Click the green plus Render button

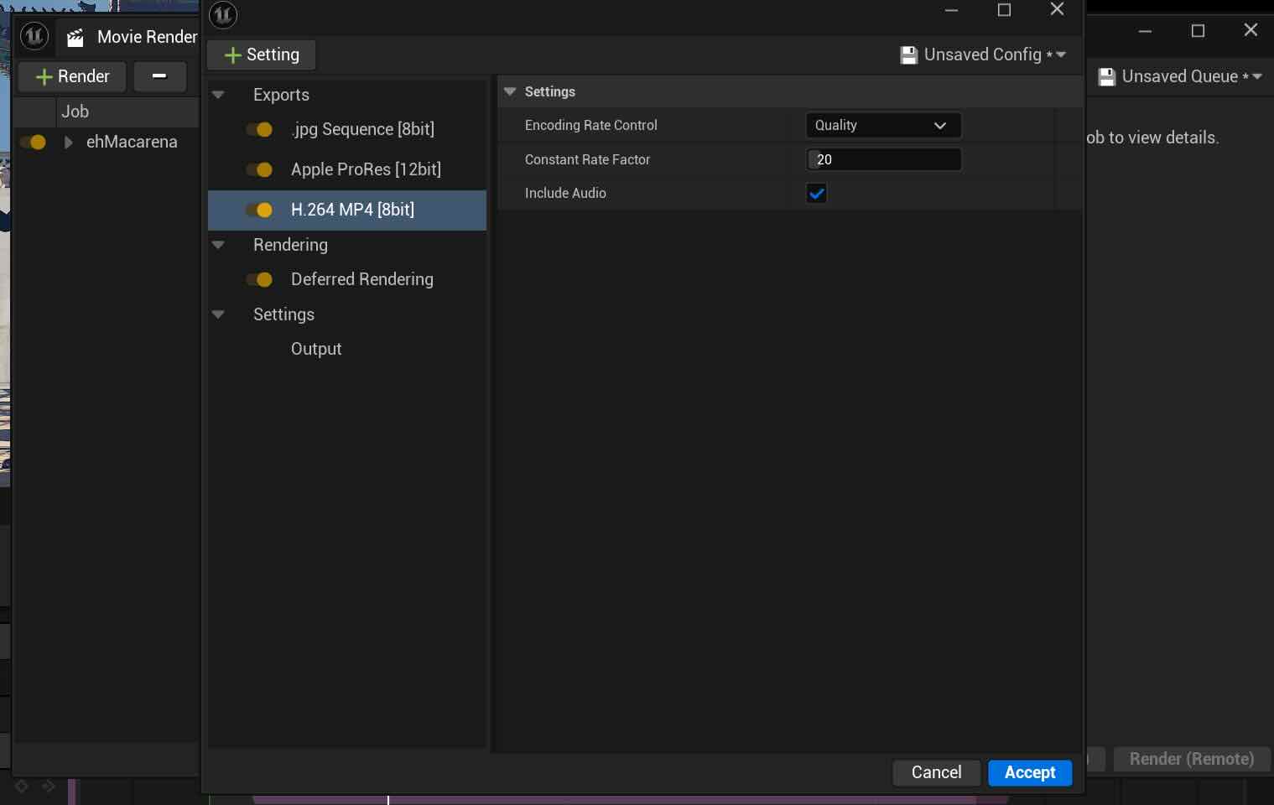[x=72, y=76]
